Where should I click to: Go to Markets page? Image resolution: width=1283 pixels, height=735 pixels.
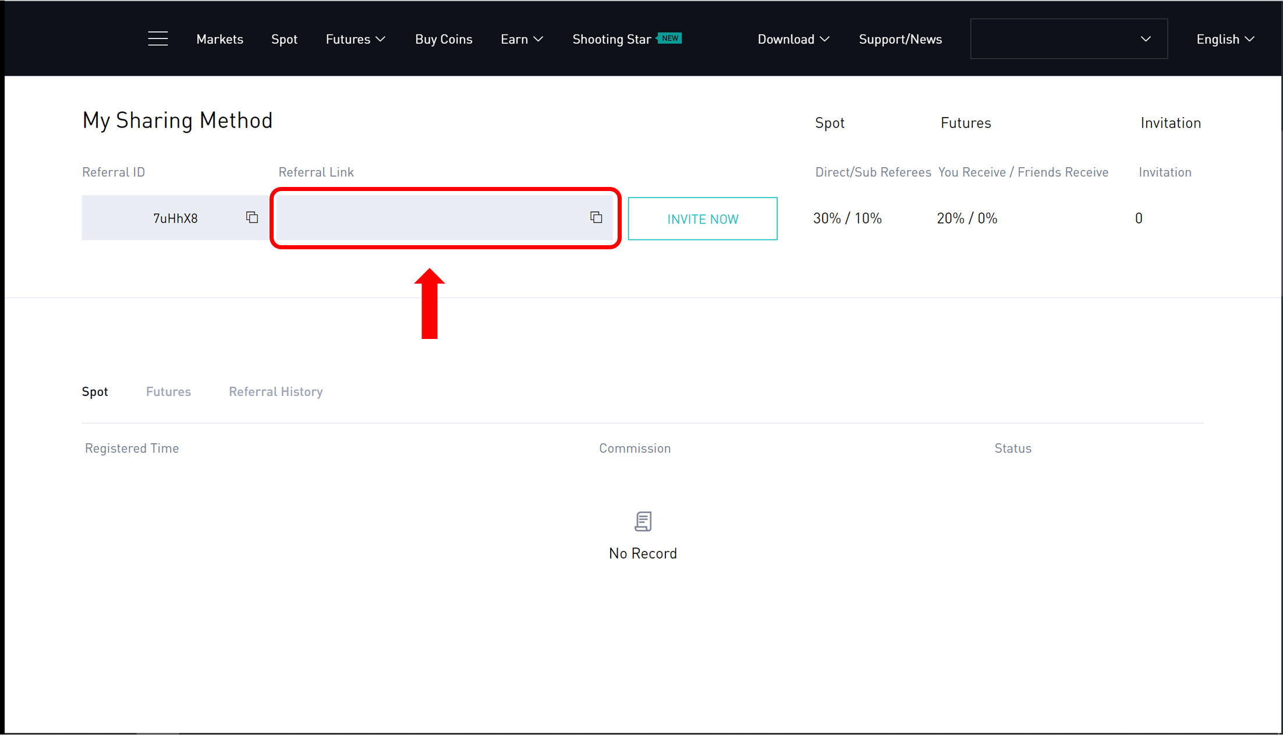(219, 39)
